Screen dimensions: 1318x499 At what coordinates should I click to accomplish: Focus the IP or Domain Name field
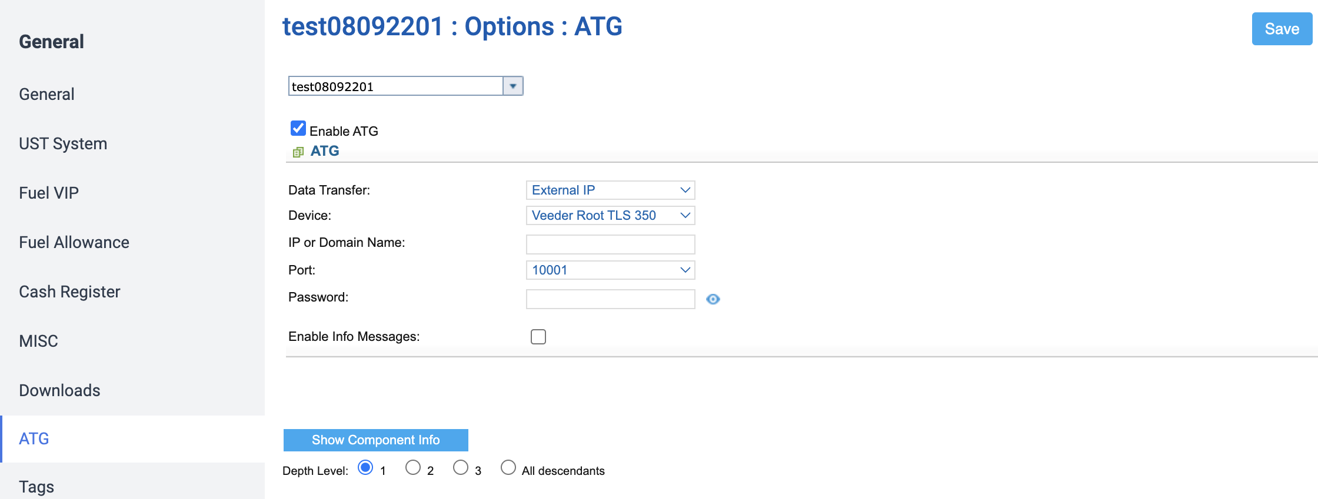[x=610, y=245]
